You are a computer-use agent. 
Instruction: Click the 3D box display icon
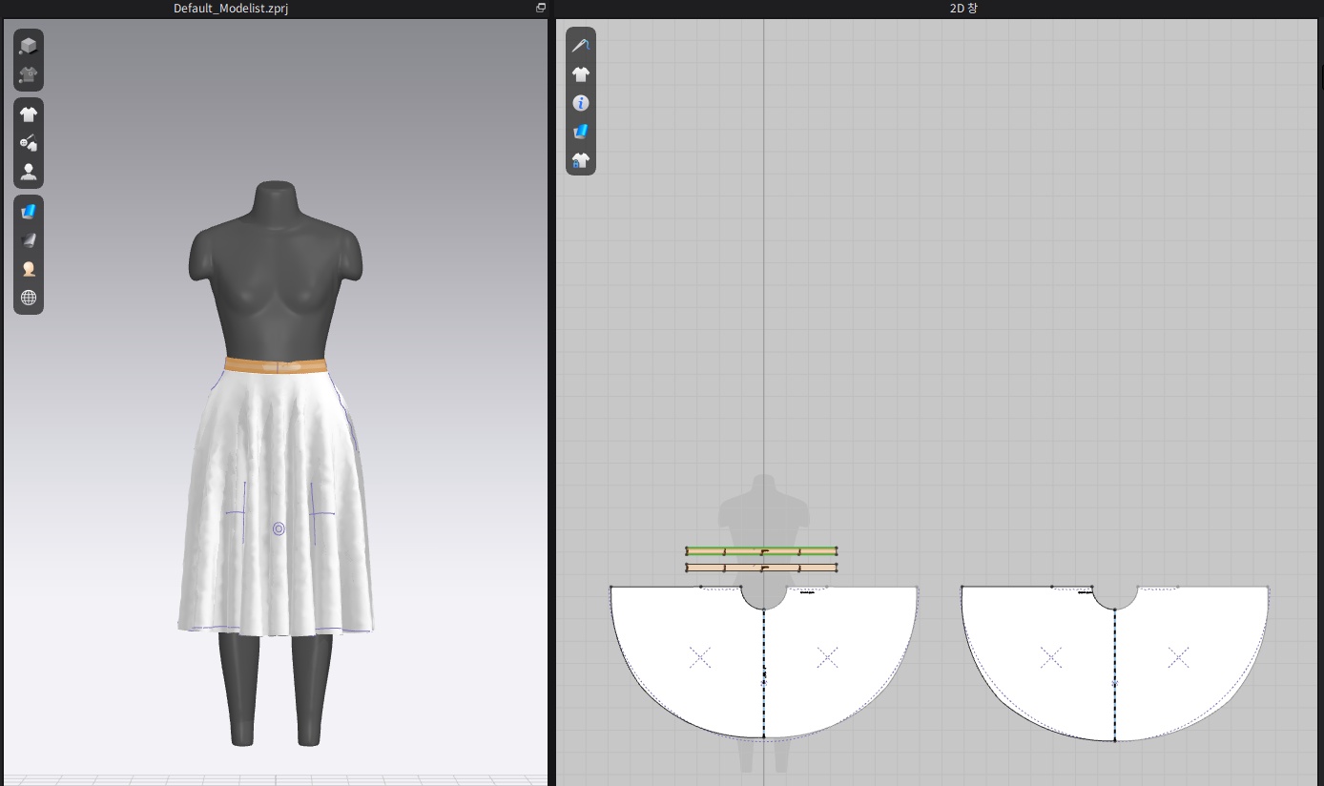(x=29, y=46)
